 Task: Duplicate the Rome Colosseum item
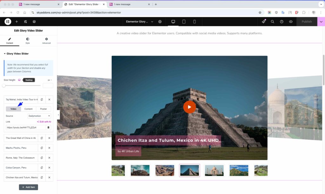(42, 158)
